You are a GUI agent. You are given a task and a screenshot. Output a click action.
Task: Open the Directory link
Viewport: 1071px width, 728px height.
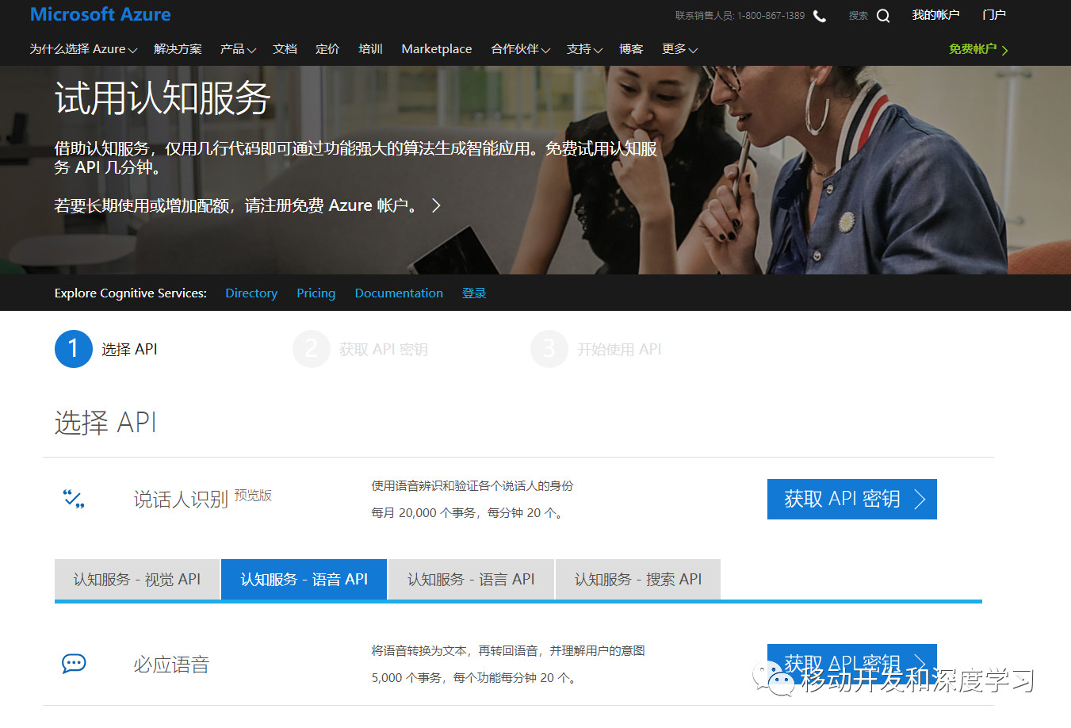click(x=251, y=293)
